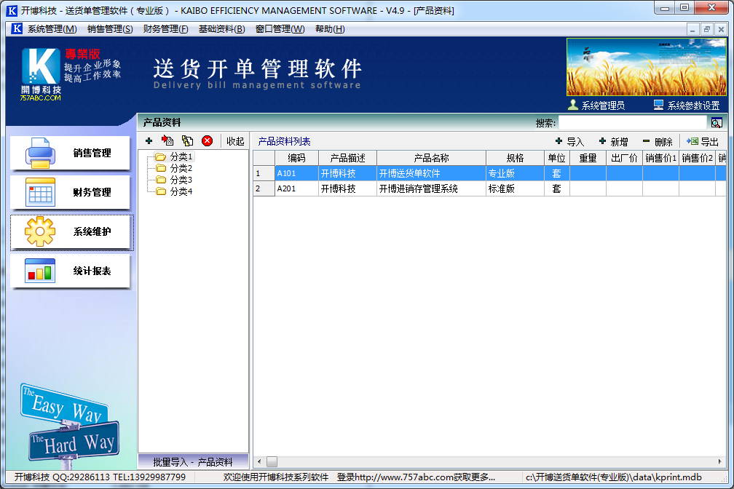734x489 pixels.
Task: Open the 基础资料(B) menu
Action: (x=221, y=29)
